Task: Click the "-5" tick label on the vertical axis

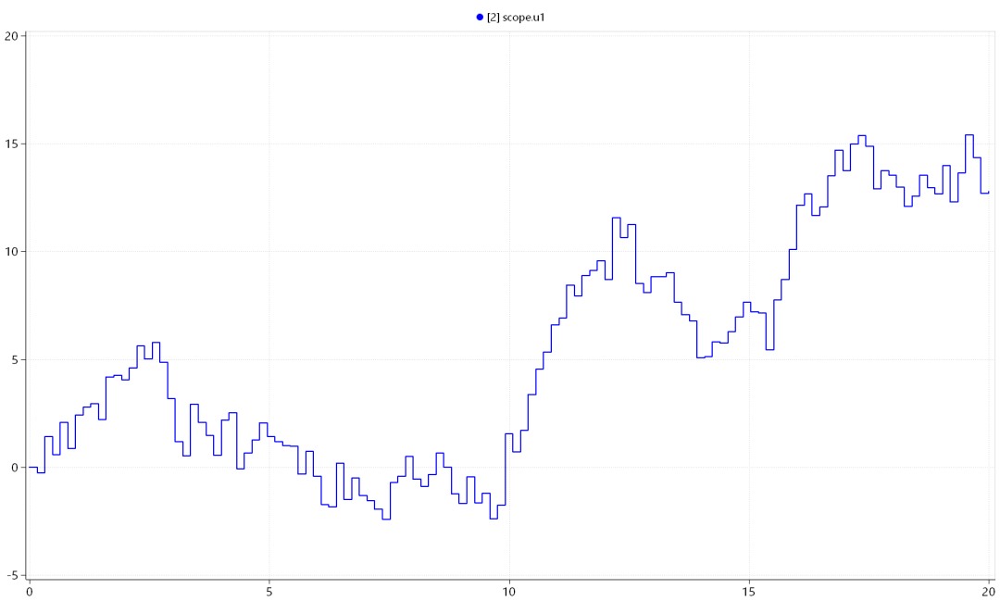Action: 11,575
